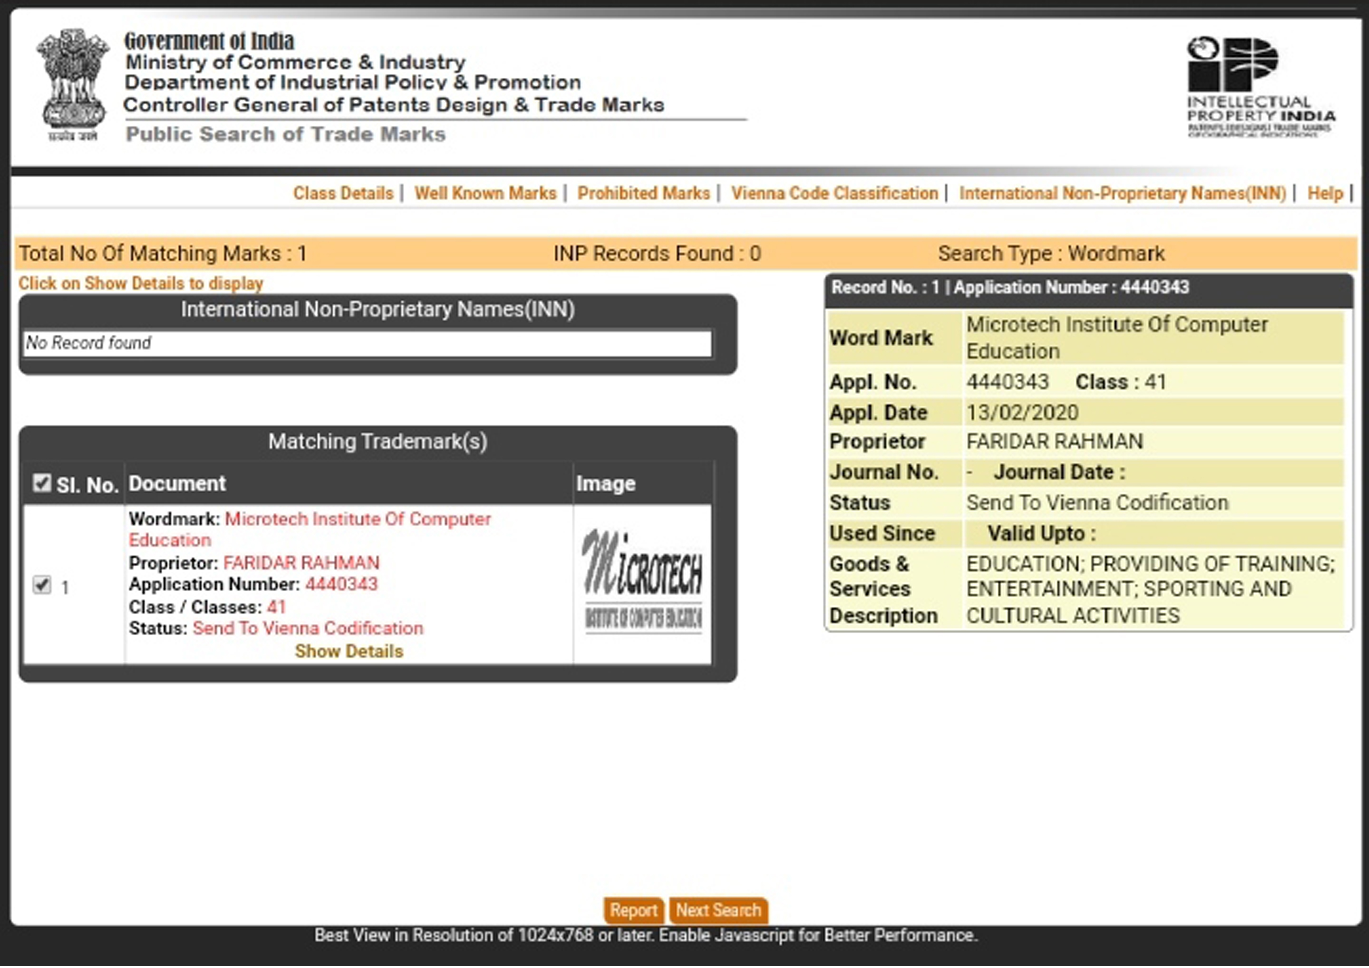Click Show Details for Microtech record

tap(349, 652)
